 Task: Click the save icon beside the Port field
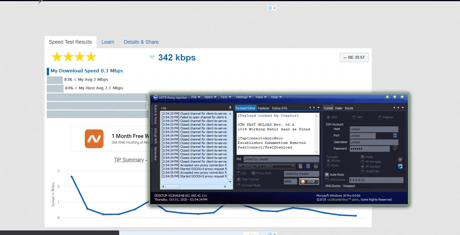tap(395, 136)
